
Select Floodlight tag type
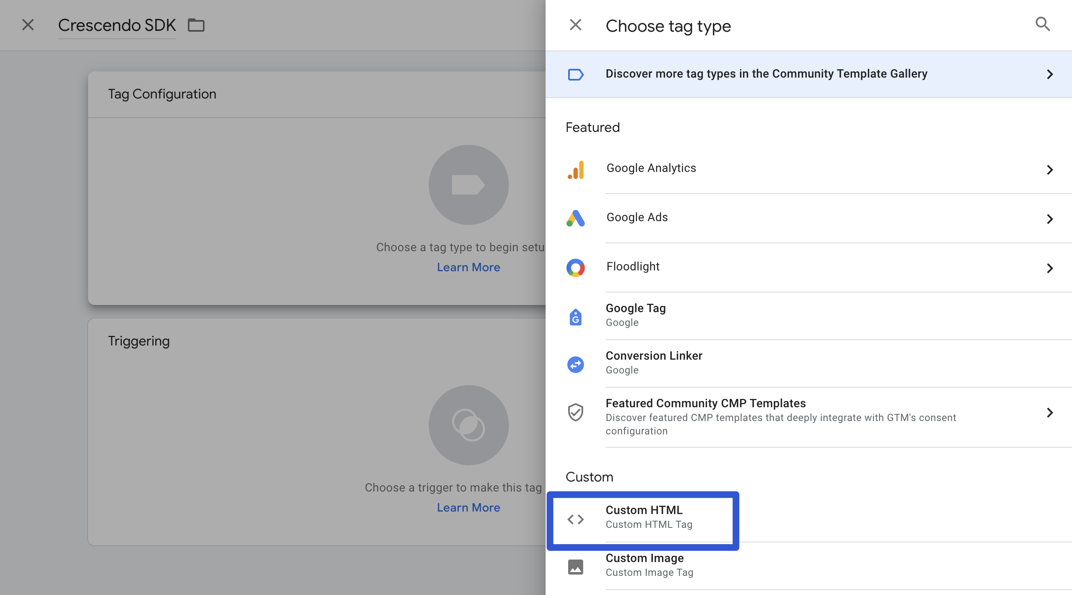click(x=809, y=267)
